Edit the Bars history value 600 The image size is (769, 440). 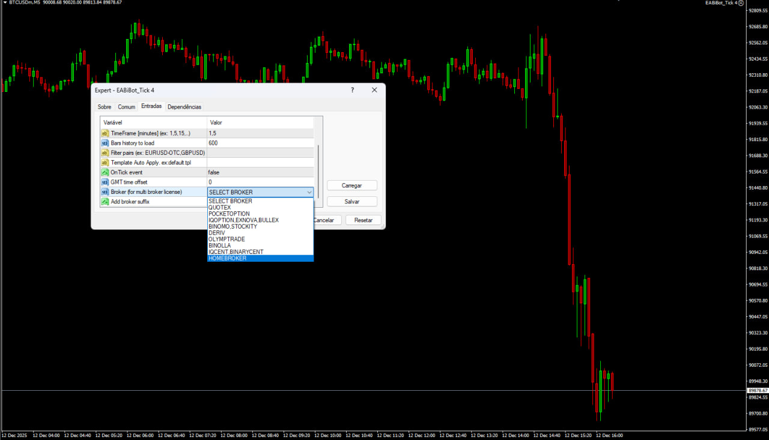[x=260, y=143]
